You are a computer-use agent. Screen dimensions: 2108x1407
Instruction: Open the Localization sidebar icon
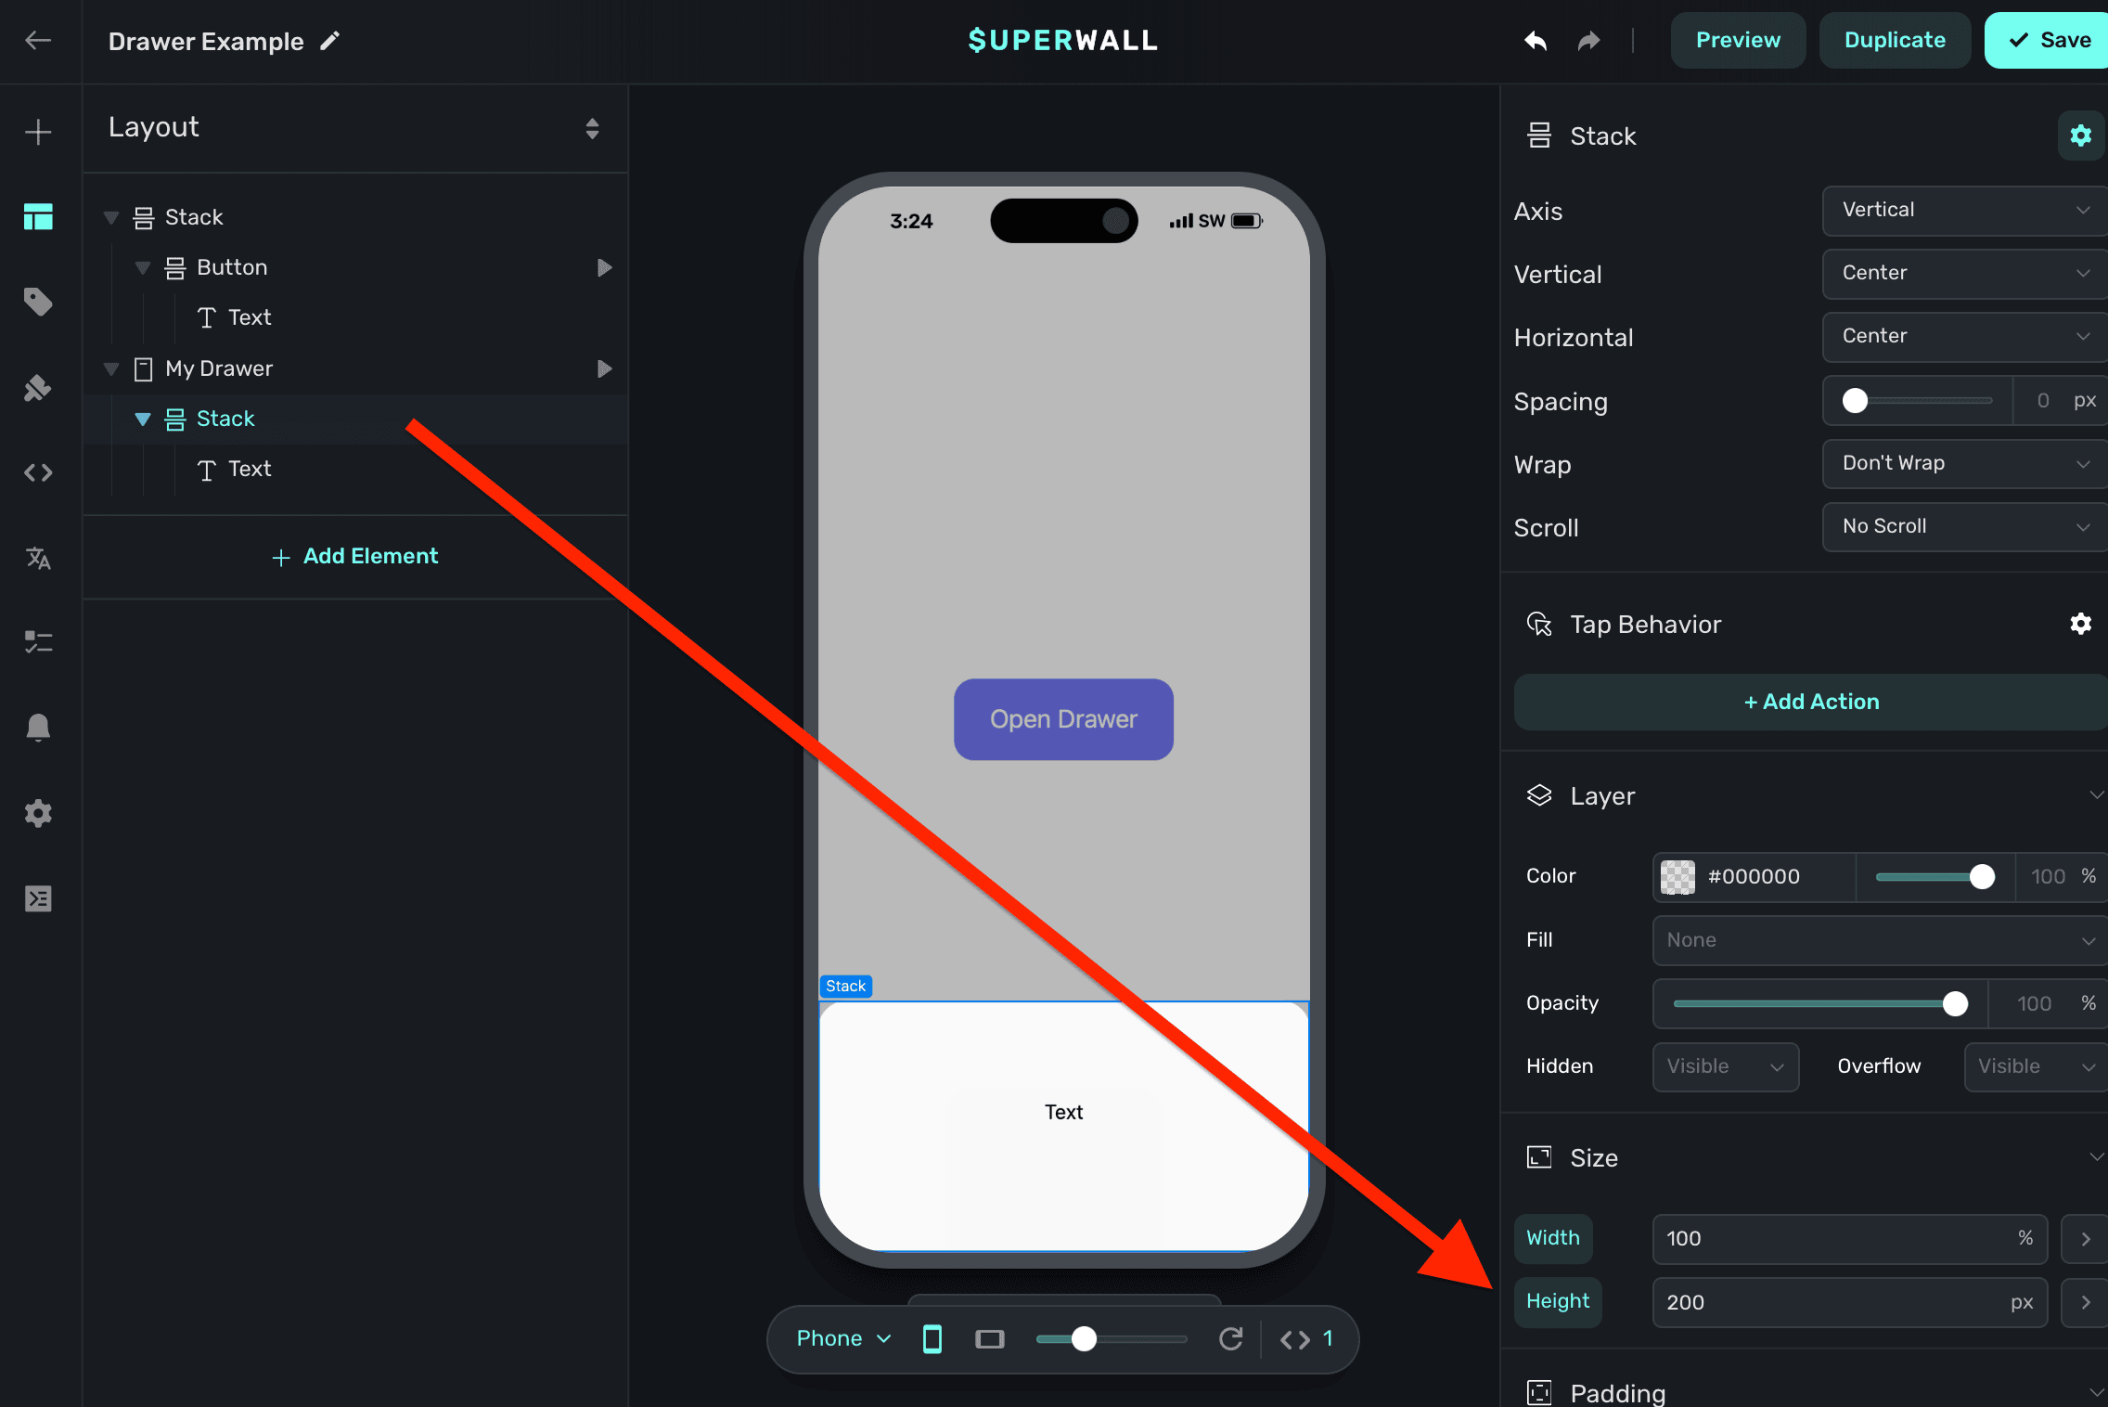pyautogui.click(x=38, y=558)
